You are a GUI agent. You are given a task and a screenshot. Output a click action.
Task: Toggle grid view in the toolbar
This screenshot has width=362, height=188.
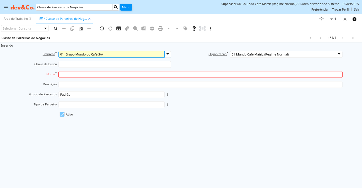coord(119,28)
